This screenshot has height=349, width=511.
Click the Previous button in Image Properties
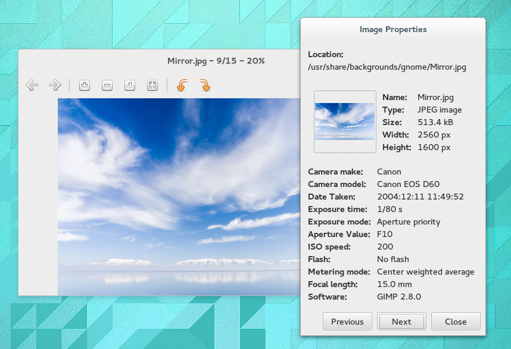tap(347, 321)
